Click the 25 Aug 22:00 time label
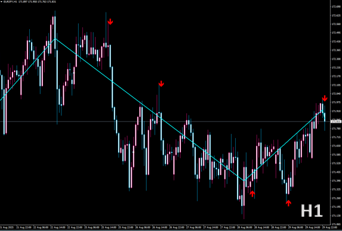Image resolution: width=342 pixels, height=231 pixels. (126, 227)
